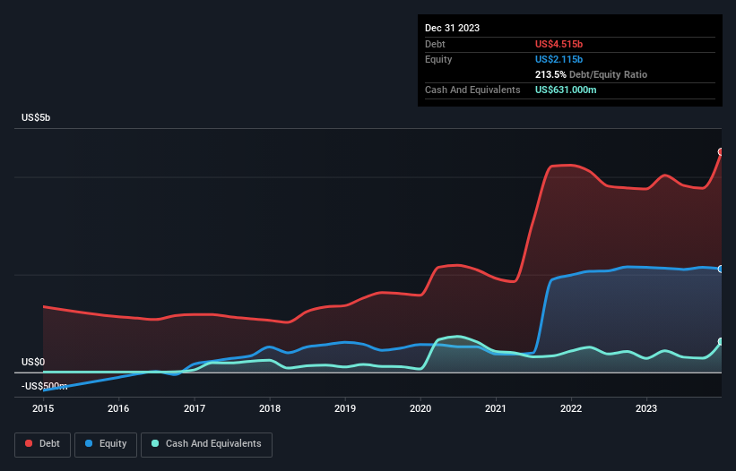Toggle the Equity series legend button
The height and width of the screenshot is (471, 736).
click(106, 444)
